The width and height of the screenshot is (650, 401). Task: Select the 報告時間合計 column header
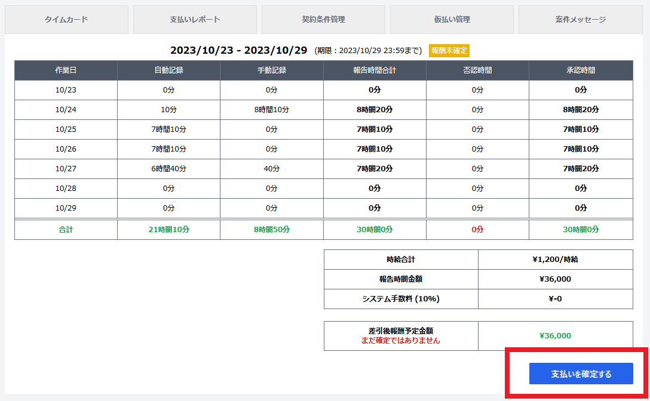[375, 70]
